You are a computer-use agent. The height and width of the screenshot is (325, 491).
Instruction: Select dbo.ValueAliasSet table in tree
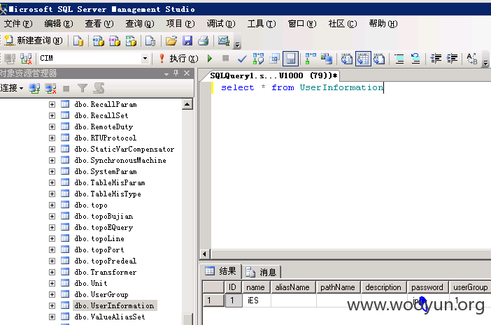(110, 317)
